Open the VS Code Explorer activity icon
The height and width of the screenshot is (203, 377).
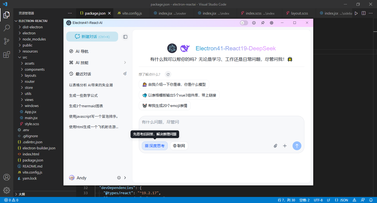click(x=7, y=15)
